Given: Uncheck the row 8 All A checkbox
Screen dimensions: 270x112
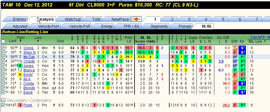Looking at the screenshot, I should (3, 79).
